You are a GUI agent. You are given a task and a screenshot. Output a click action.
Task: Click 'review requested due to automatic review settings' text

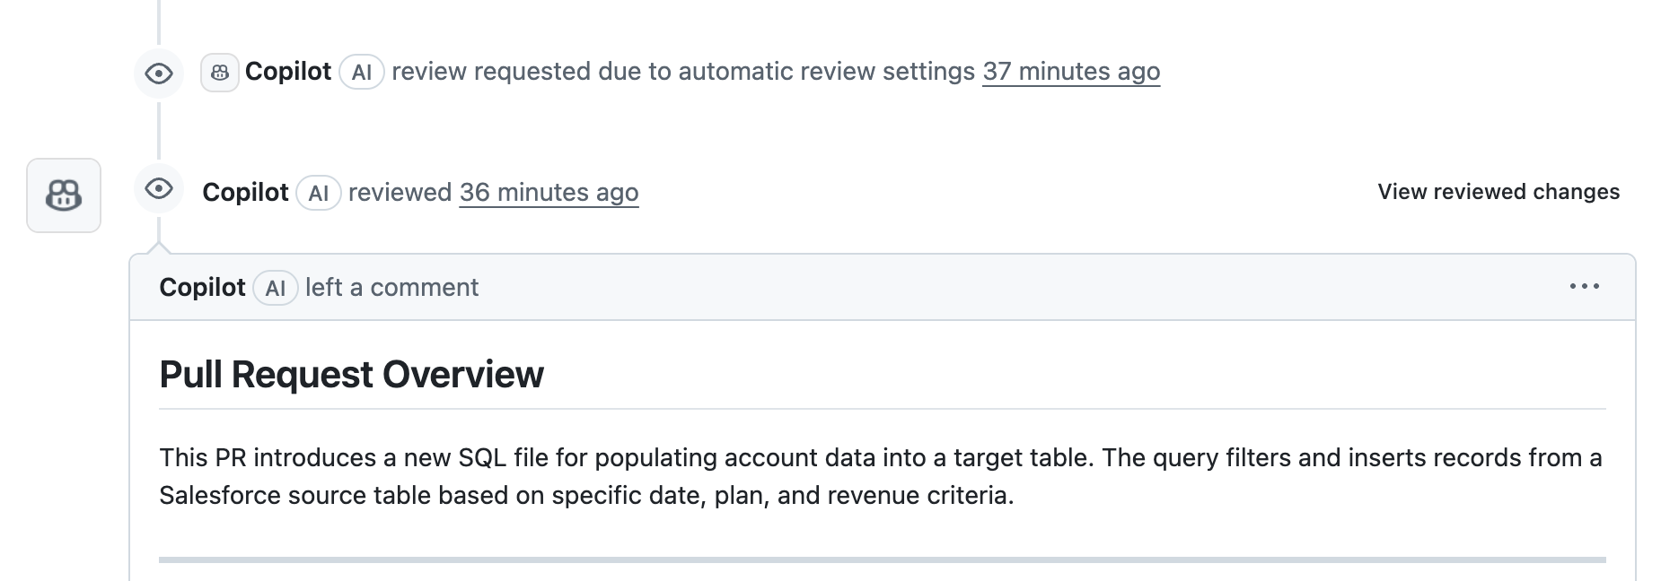[682, 72]
